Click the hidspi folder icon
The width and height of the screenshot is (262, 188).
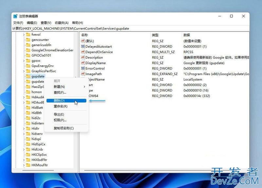point(28,139)
